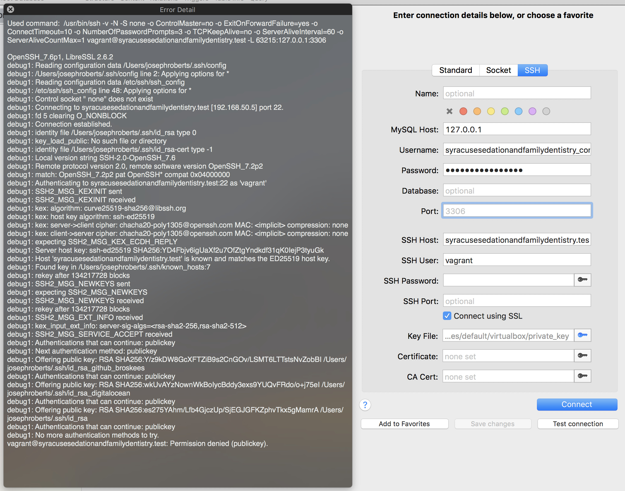Image resolution: width=625 pixels, height=491 pixels.
Task: Click Save changes button
Action: 491,423
